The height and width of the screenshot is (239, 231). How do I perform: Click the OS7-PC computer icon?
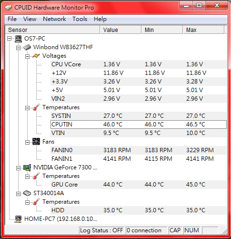[18, 39]
